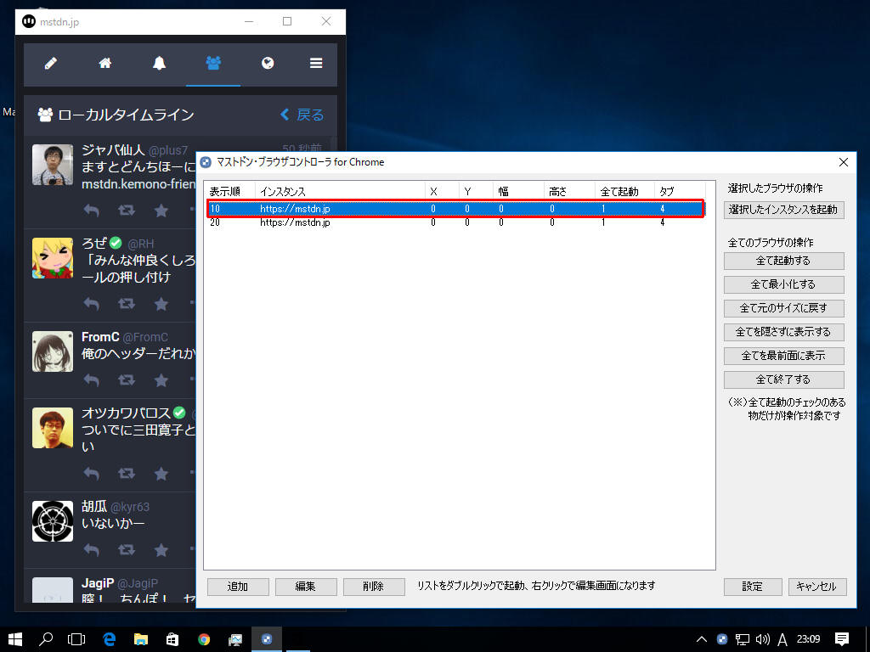Image resolution: width=870 pixels, height=652 pixels.
Task: Open Task View on the taskbar
Action: tap(76, 639)
